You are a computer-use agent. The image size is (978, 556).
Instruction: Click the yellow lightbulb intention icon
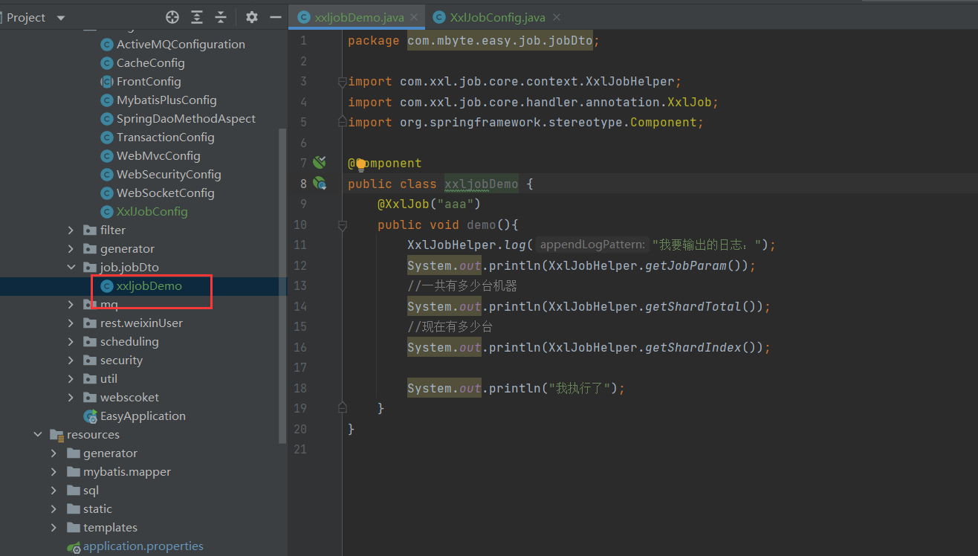tap(360, 164)
